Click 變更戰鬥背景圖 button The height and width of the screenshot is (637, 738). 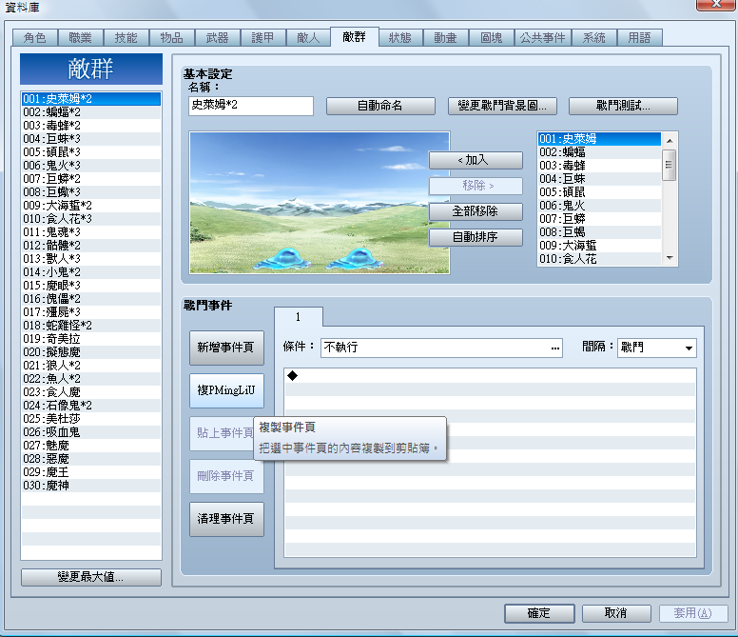(502, 106)
